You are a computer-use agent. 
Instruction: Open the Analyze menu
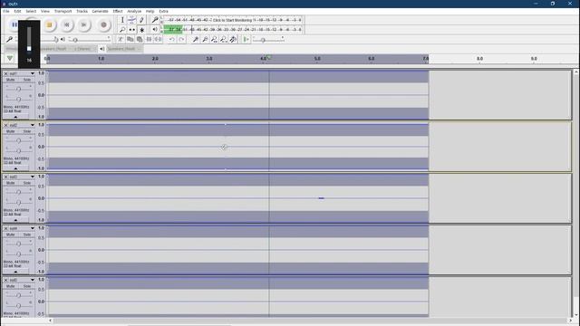pyautogui.click(x=134, y=11)
